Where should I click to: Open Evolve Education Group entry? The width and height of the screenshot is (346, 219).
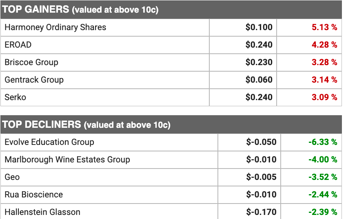(x=49, y=142)
